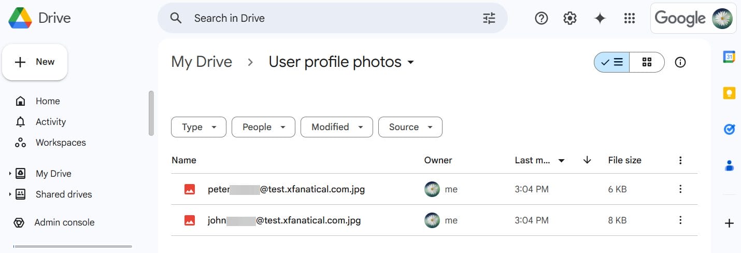741x253 pixels.
Task: Open the Google apps grid
Action: [x=630, y=18]
